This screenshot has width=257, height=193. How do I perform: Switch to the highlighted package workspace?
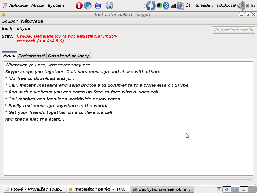pos(235,189)
